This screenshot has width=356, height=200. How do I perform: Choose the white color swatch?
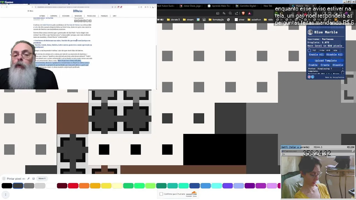51,186
